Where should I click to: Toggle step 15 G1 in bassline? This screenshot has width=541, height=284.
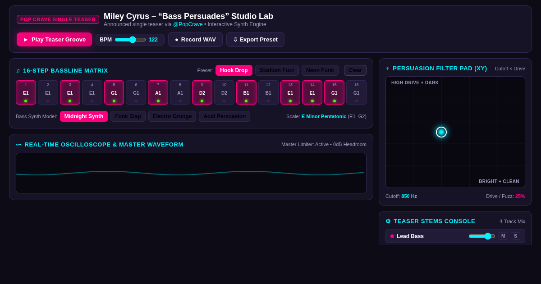click(x=335, y=92)
